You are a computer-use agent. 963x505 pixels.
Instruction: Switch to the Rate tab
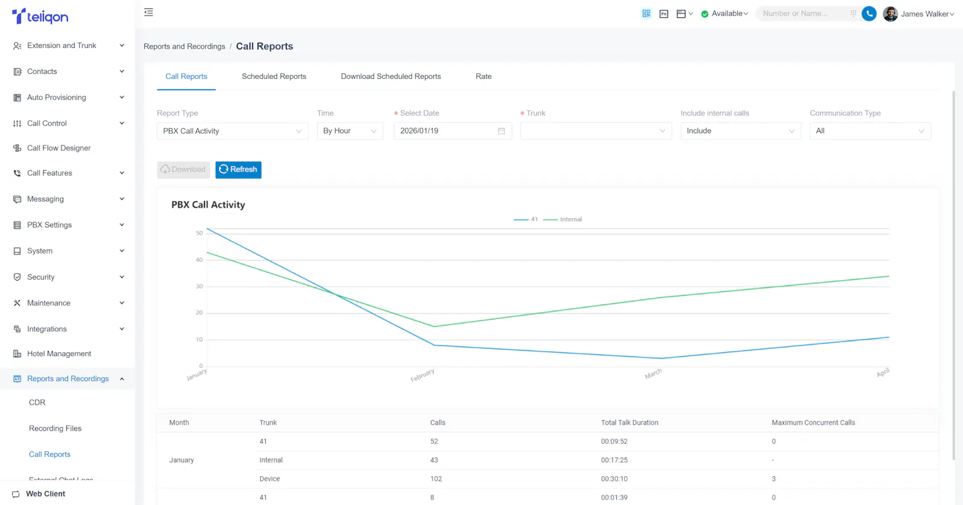click(483, 76)
